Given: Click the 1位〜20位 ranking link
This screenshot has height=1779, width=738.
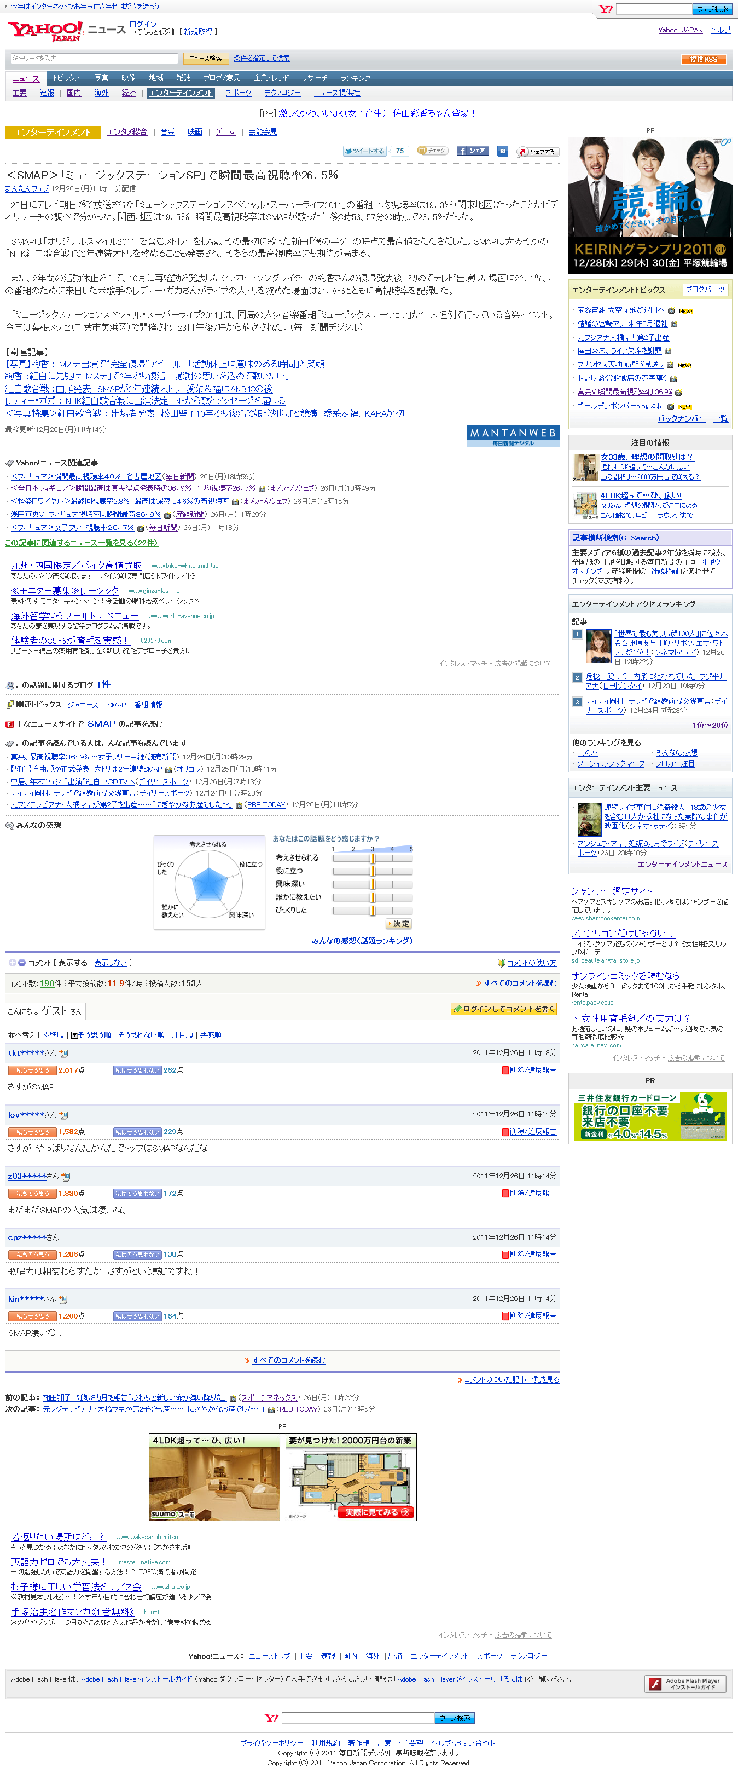Looking at the screenshot, I should coord(710,725).
